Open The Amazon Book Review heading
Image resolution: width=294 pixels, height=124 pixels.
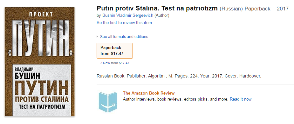(x=149, y=93)
